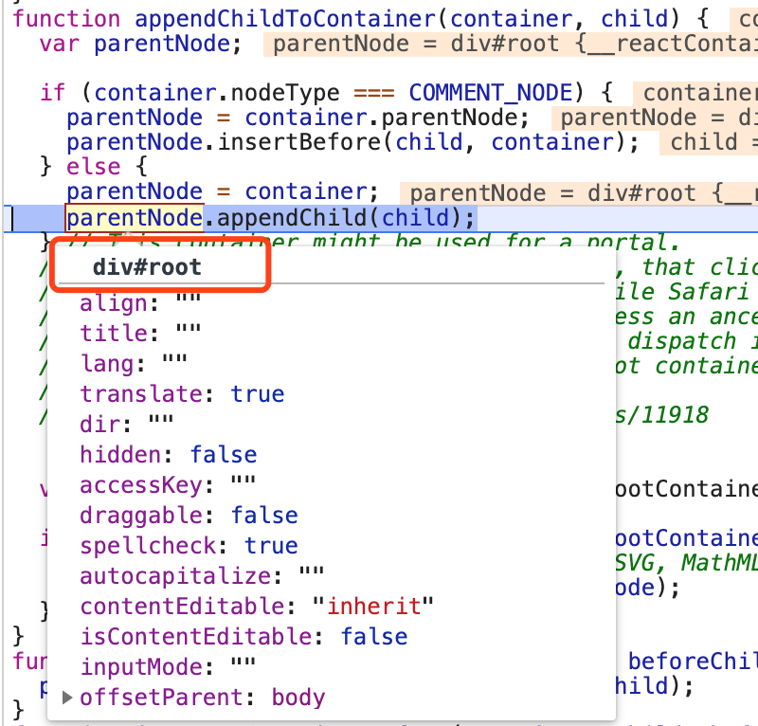The height and width of the screenshot is (726, 758).
Task: Click 'parentNode = container;' assignment line
Action: [223, 191]
